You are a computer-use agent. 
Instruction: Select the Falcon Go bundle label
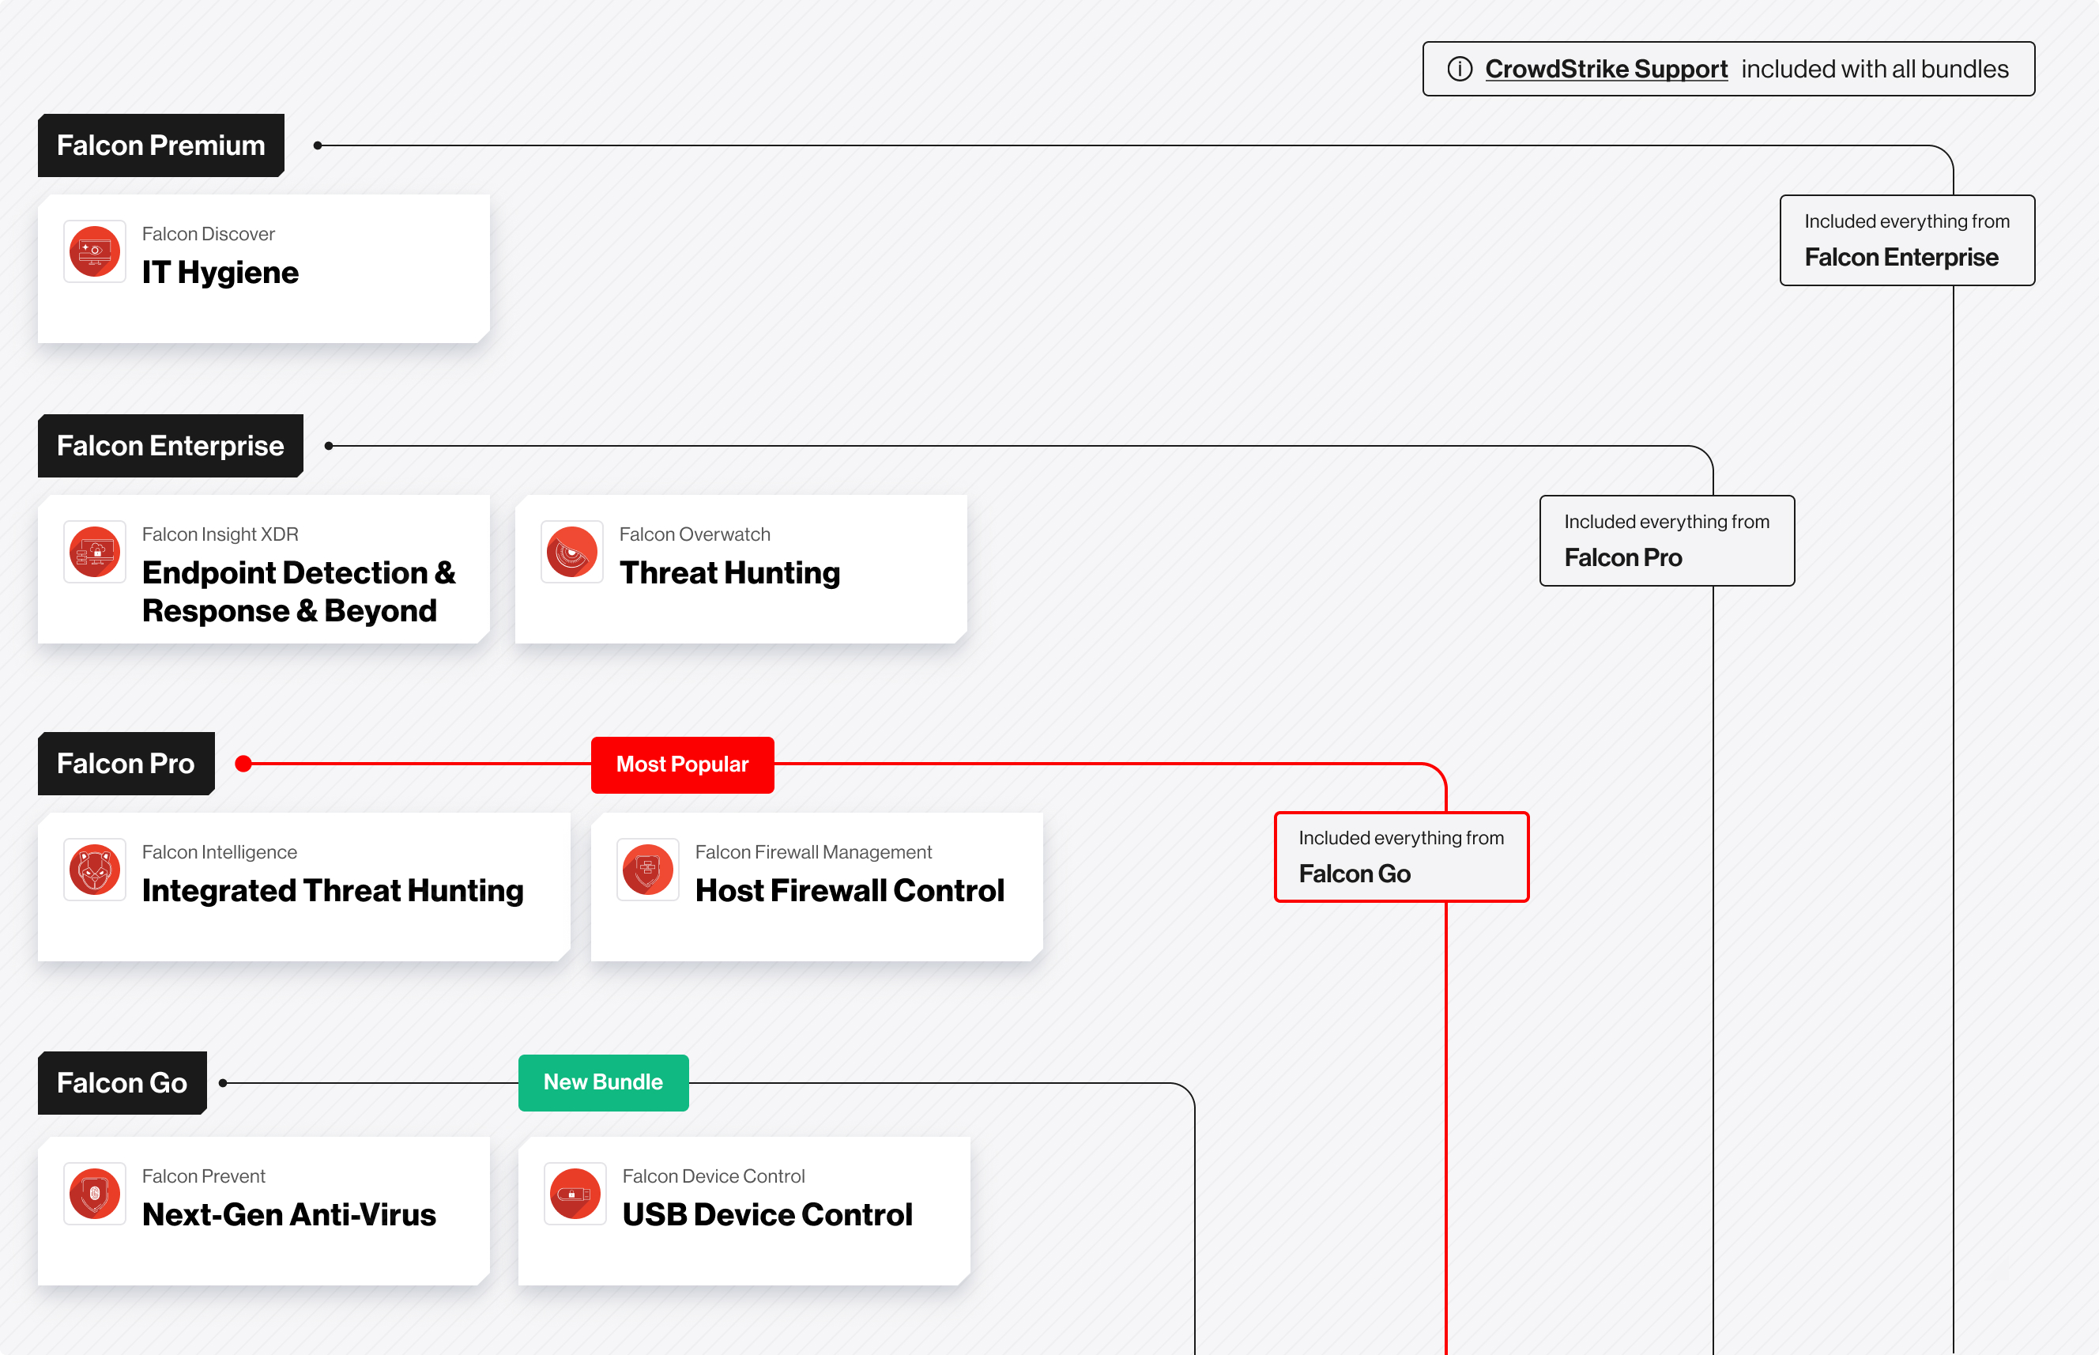point(122,1083)
